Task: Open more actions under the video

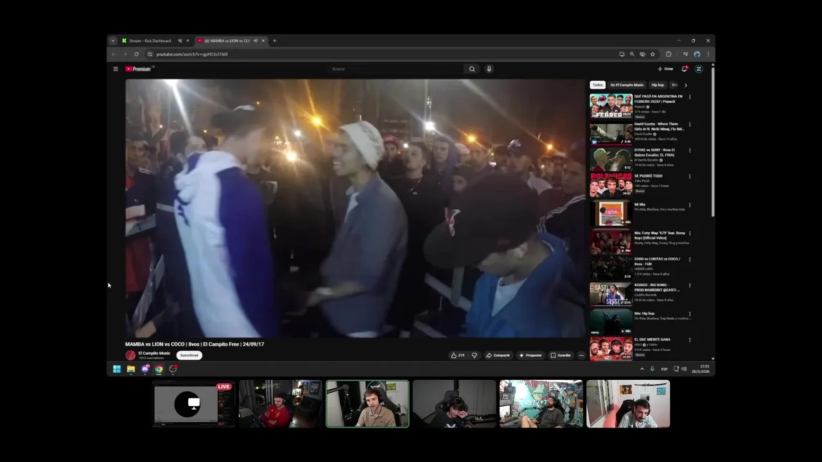Action: click(581, 355)
